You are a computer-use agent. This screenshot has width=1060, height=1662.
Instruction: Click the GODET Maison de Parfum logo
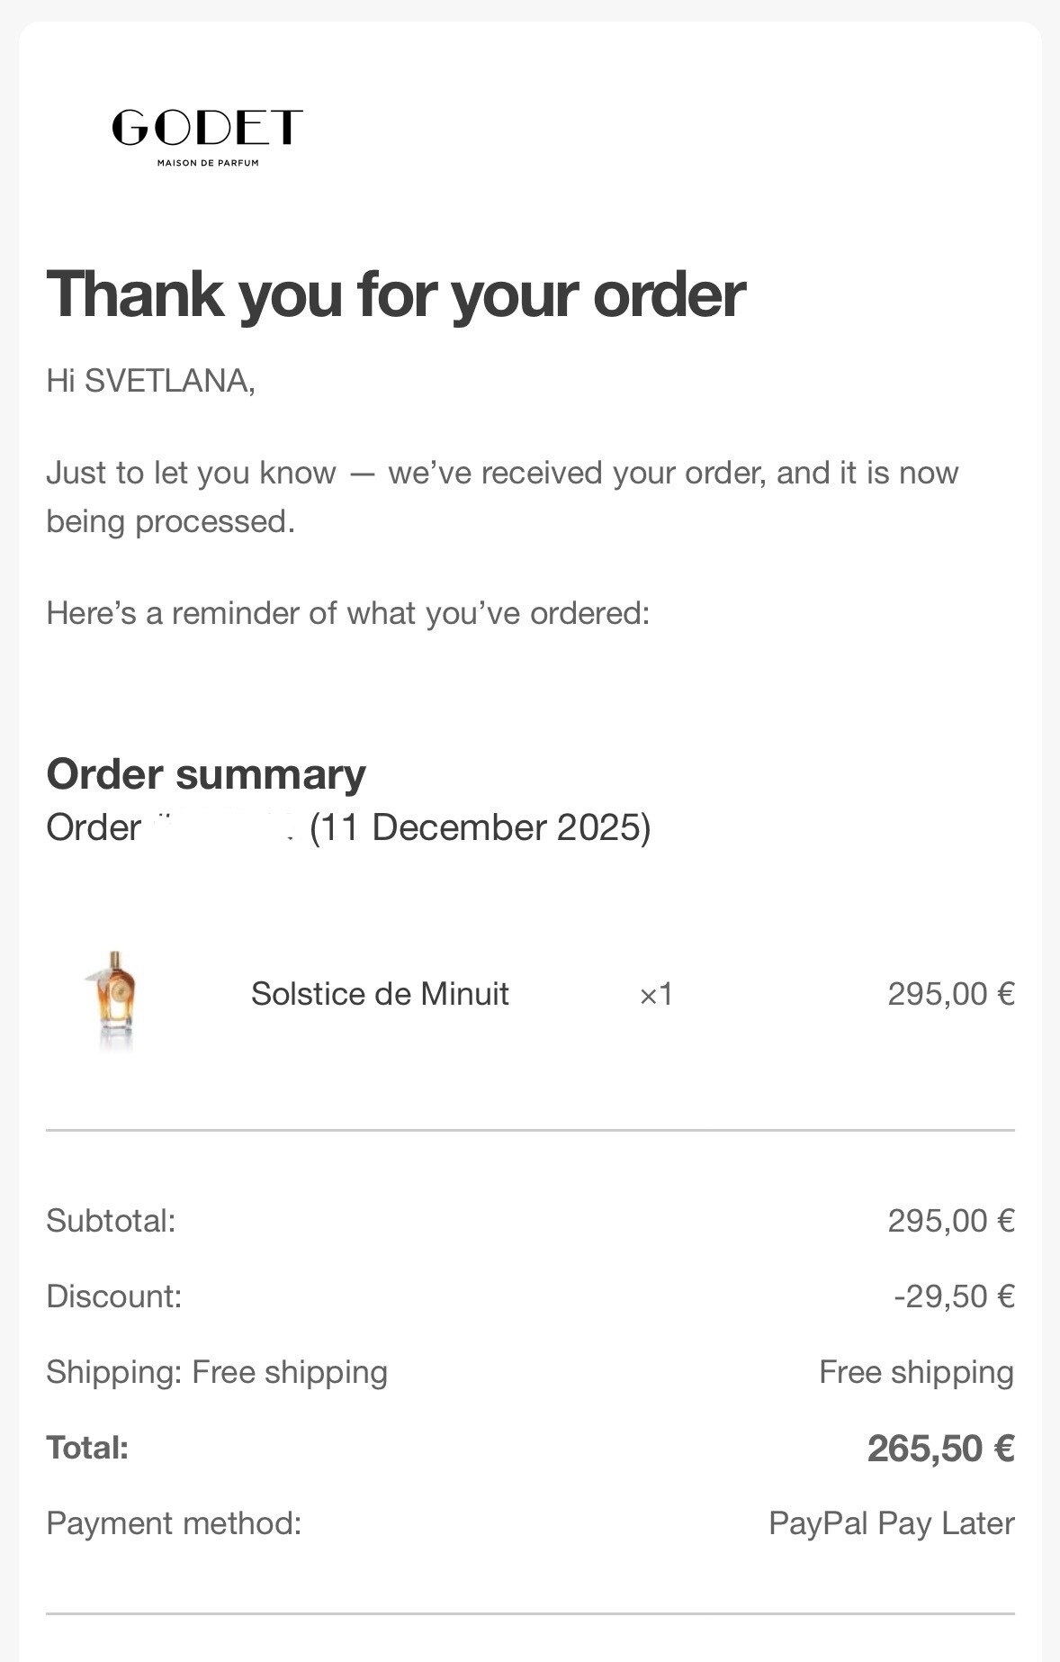[x=207, y=135]
